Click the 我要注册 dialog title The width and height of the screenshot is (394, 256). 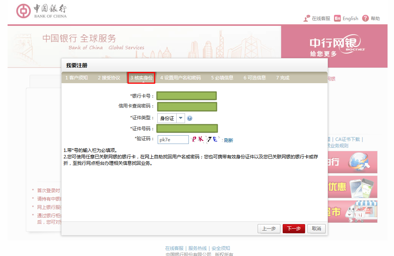tap(77, 65)
